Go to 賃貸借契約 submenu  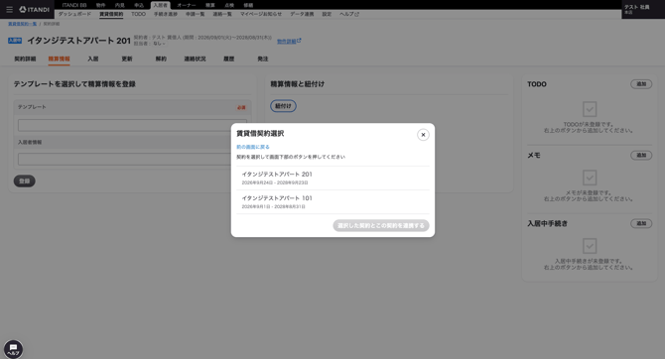[x=111, y=14]
